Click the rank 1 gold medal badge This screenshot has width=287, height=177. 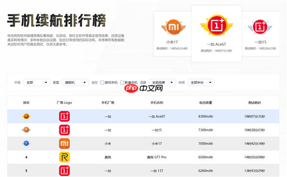26,116
